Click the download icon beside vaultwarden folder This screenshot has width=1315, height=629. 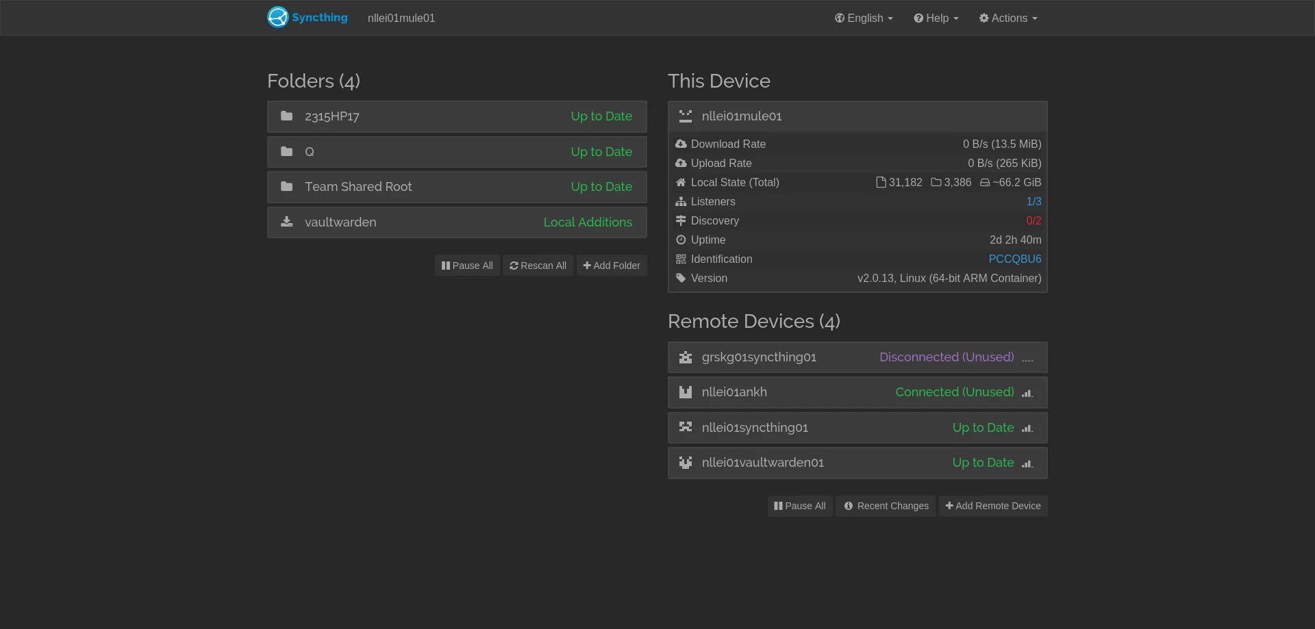(287, 222)
